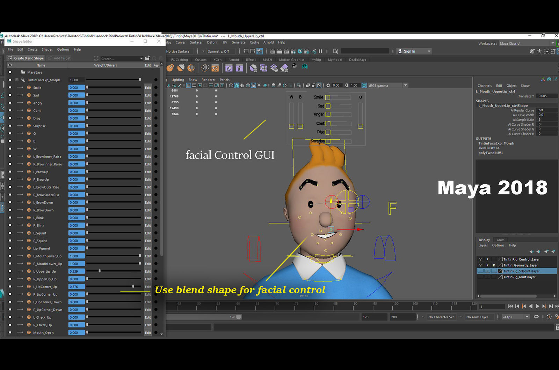This screenshot has height=370, width=559.
Task: Open No Character Set dropdown arrow
Action: click(x=423, y=317)
